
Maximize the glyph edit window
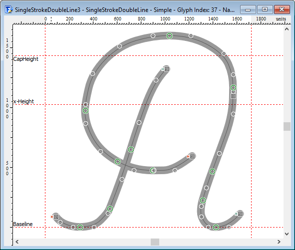point(265,9)
